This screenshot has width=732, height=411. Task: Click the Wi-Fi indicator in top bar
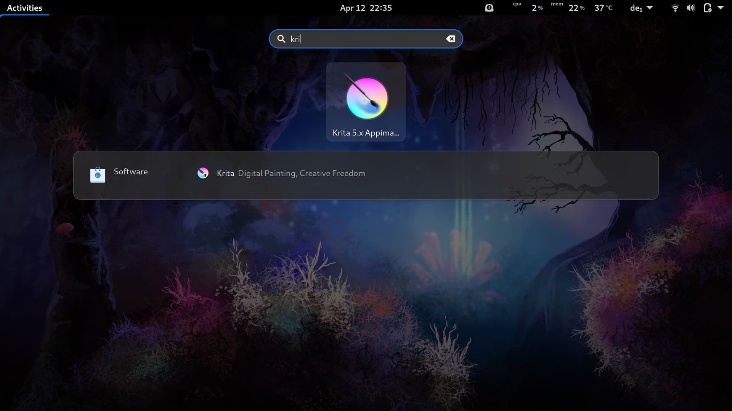[x=675, y=8]
